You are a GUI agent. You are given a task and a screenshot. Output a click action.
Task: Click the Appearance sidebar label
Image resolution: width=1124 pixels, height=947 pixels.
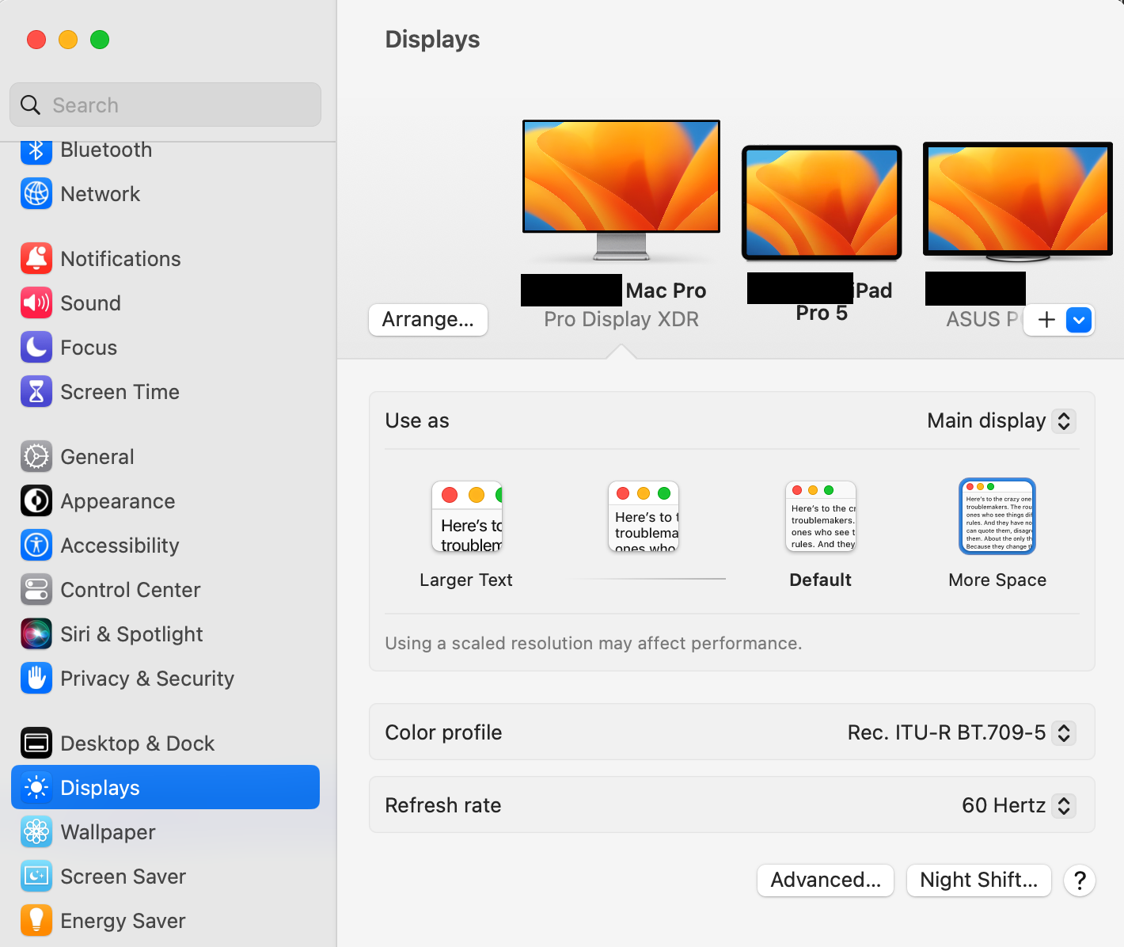coord(118,501)
